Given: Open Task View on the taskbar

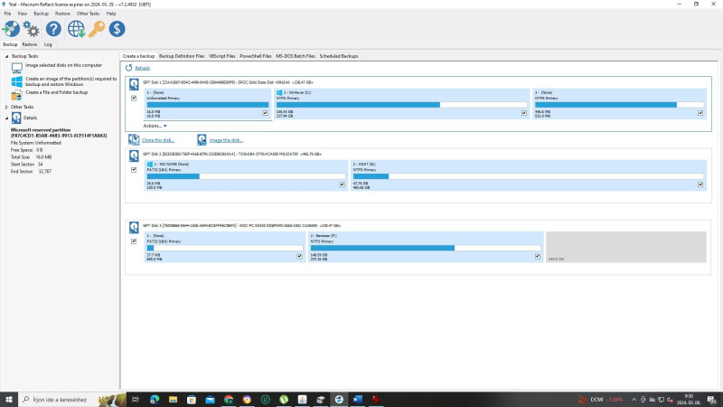Looking at the screenshot, I should tap(135, 400).
